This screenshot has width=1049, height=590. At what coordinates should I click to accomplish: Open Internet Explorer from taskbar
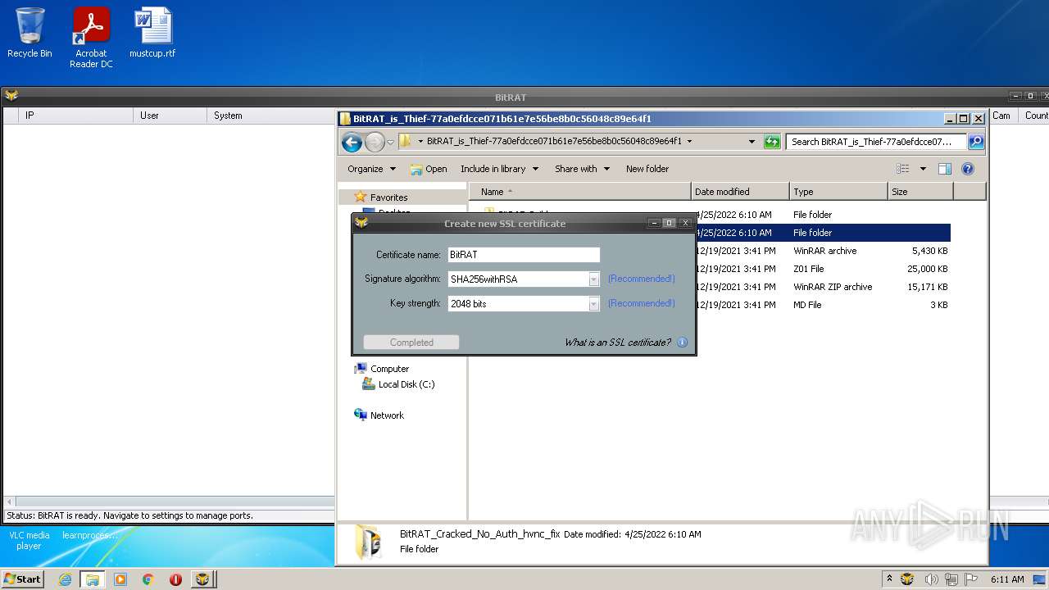tap(66, 579)
